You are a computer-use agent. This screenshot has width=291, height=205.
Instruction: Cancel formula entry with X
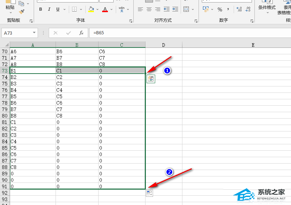point(56,33)
